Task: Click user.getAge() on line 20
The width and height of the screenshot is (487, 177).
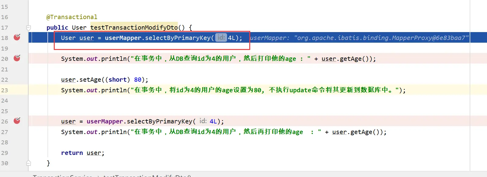Action: point(346,59)
